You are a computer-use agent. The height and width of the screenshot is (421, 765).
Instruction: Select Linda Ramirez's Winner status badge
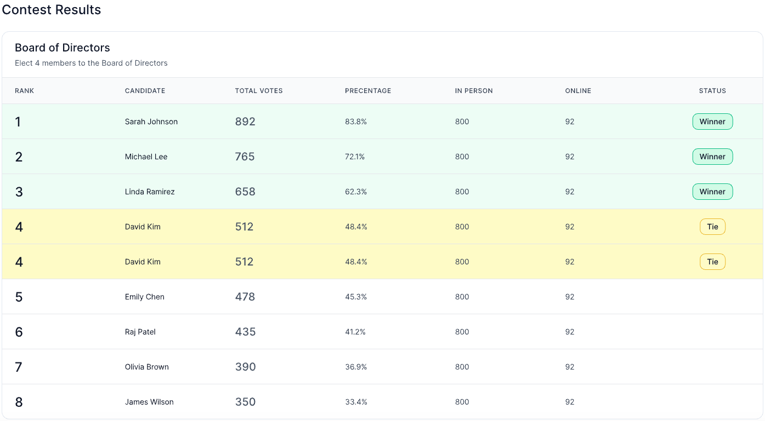712,192
